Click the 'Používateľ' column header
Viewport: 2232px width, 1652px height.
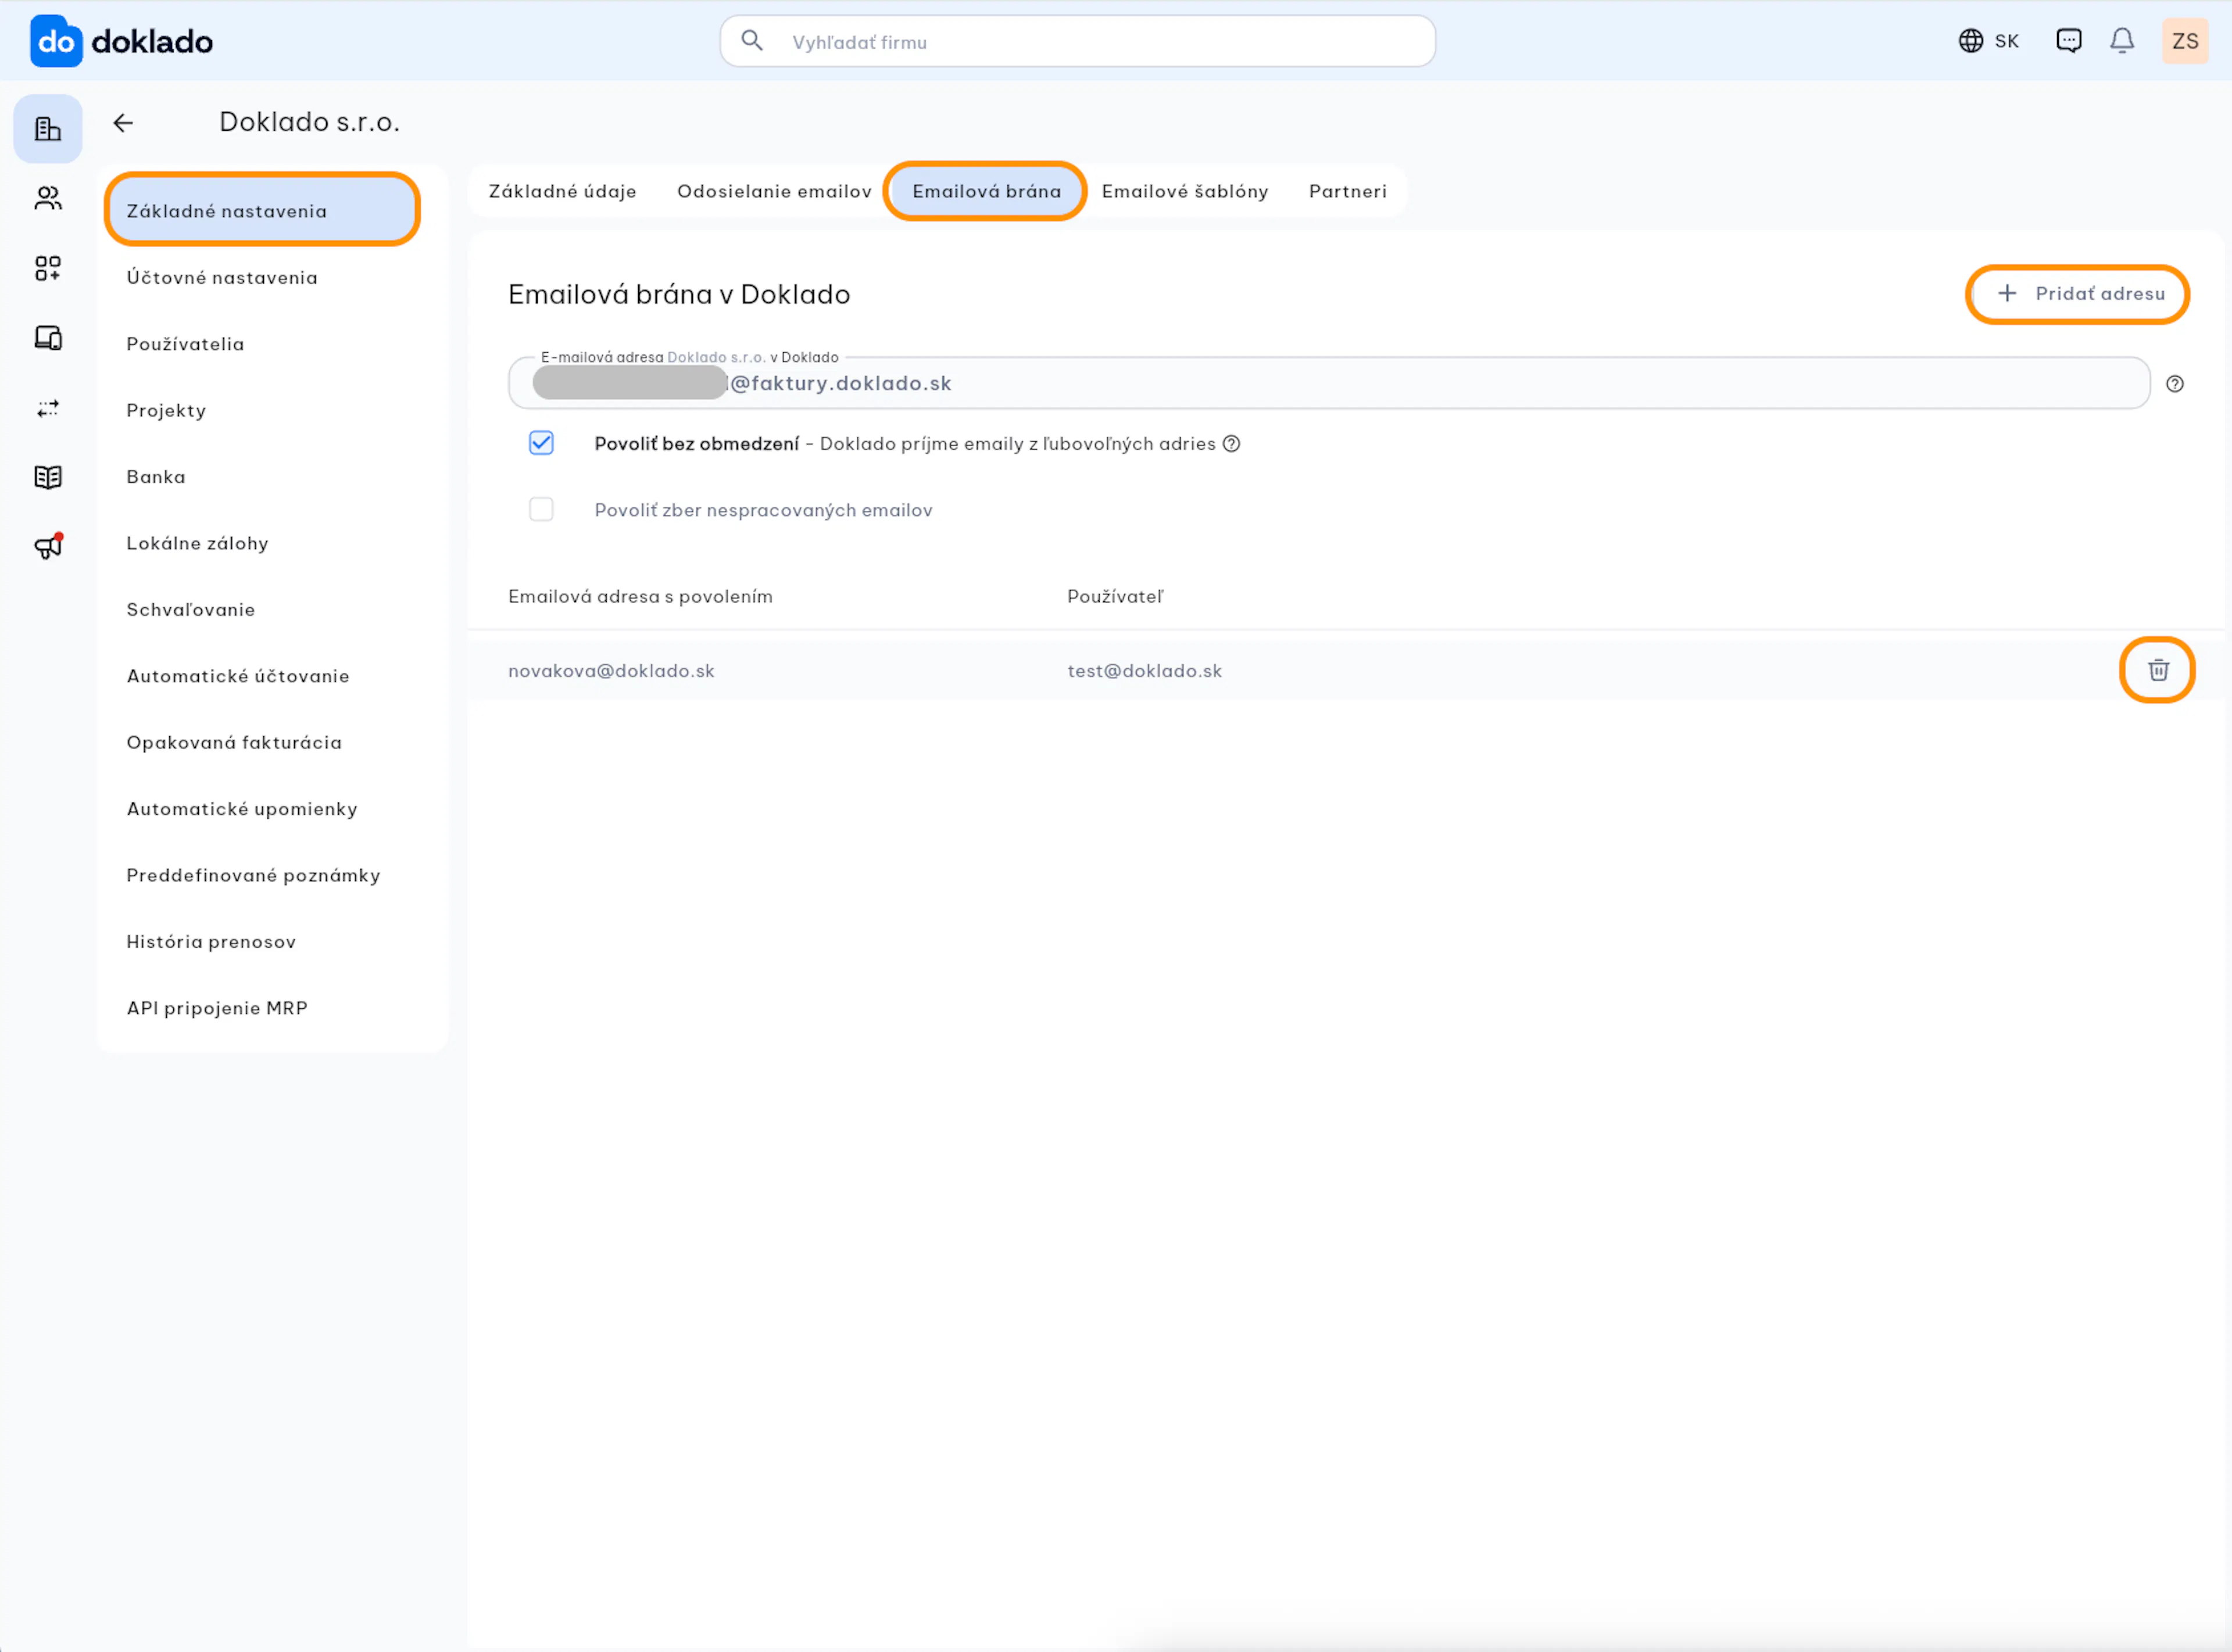coord(1115,596)
